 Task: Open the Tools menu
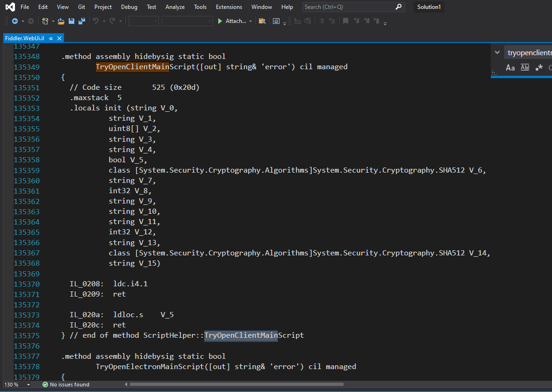click(200, 7)
